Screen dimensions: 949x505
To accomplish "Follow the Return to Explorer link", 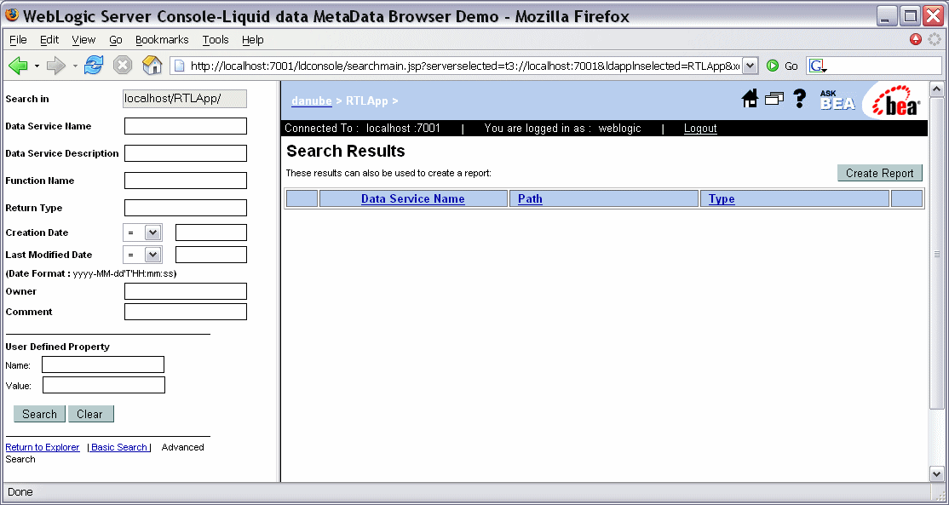I will (43, 448).
